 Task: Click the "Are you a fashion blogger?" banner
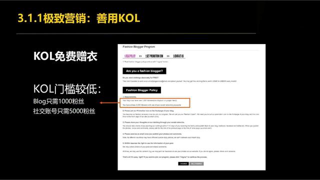point(144,71)
